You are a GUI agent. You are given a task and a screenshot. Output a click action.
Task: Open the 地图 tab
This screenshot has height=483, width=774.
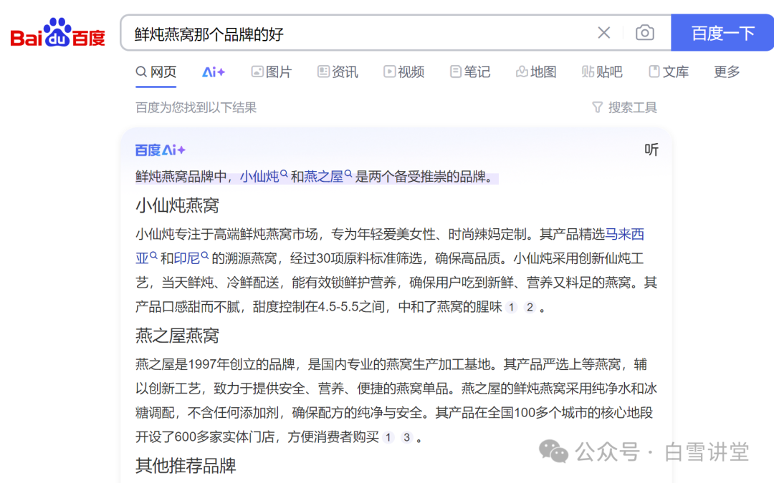pos(536,72)
